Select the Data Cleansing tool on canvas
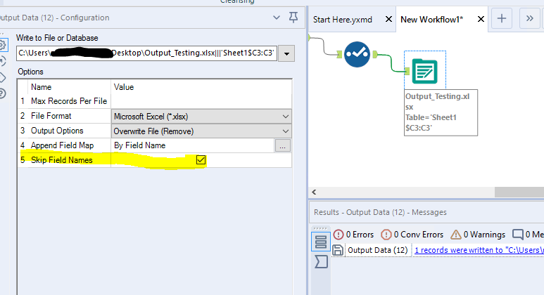 (x=357, y=54)
